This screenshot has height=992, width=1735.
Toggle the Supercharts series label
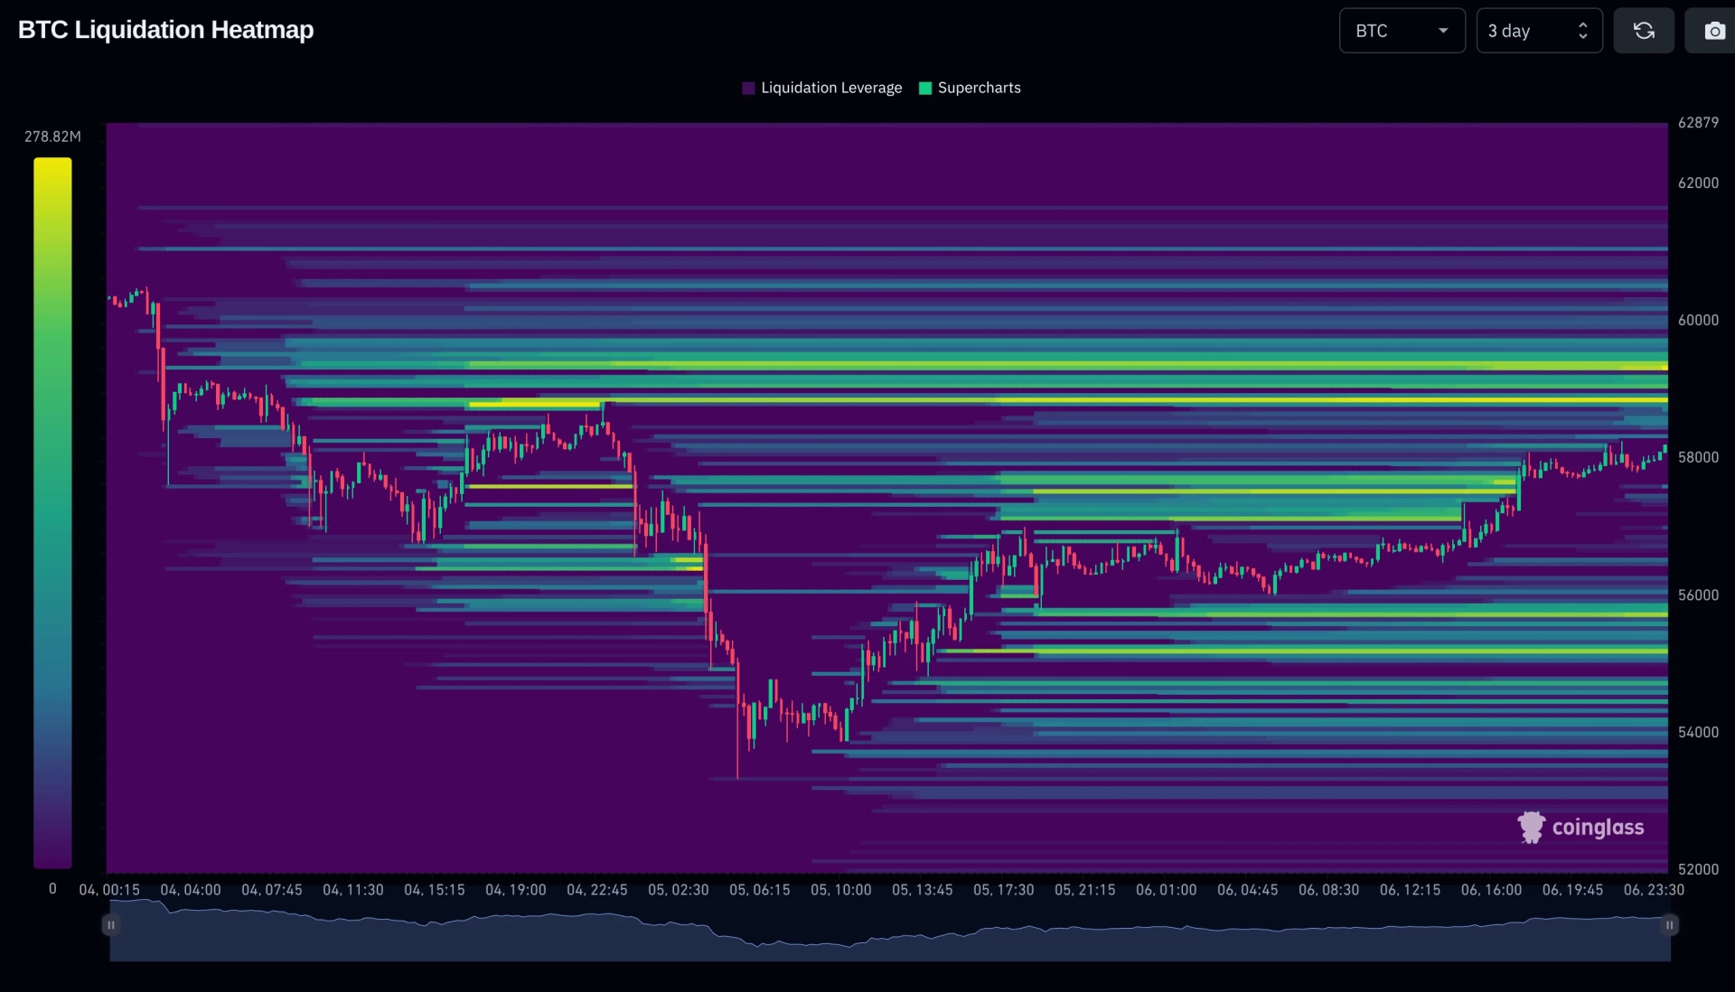980,88
